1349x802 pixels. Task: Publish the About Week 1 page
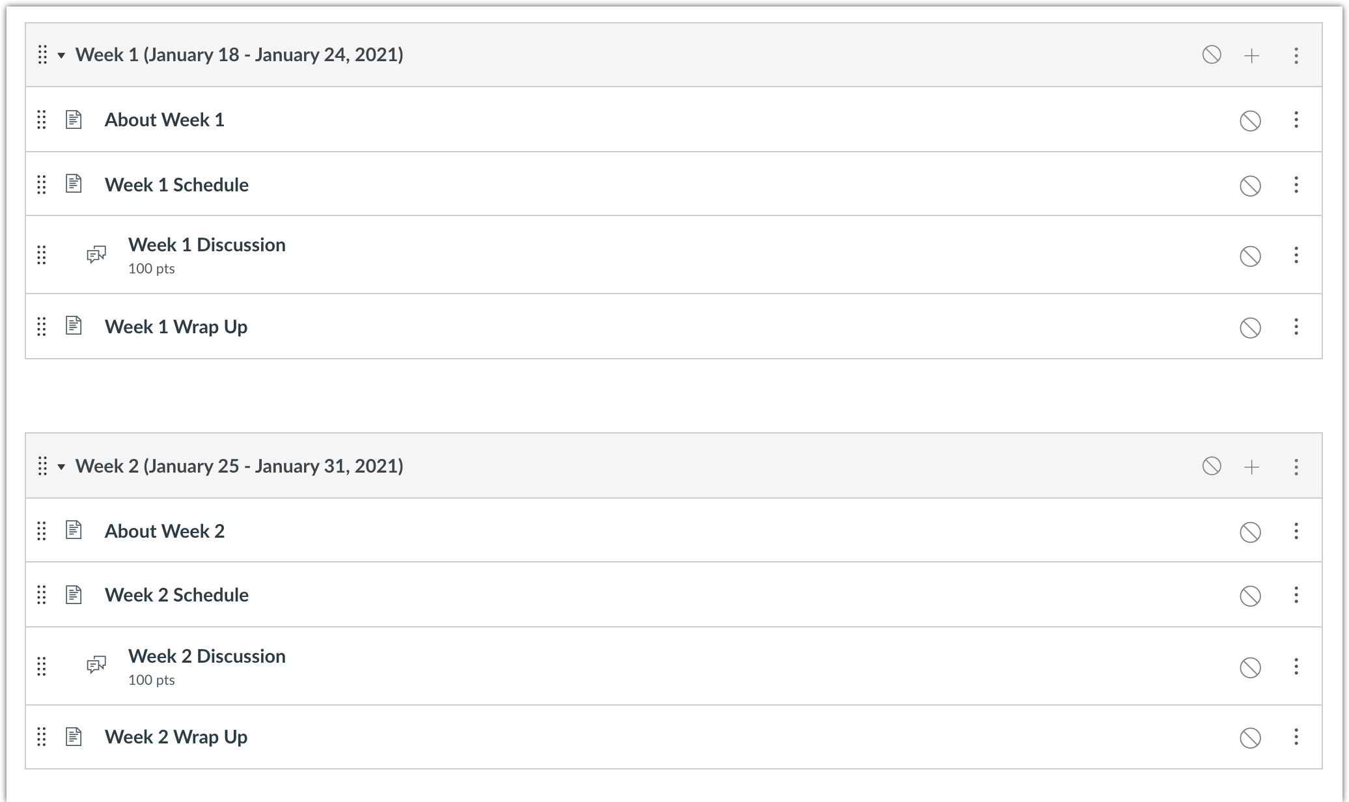coord(1249,120)
